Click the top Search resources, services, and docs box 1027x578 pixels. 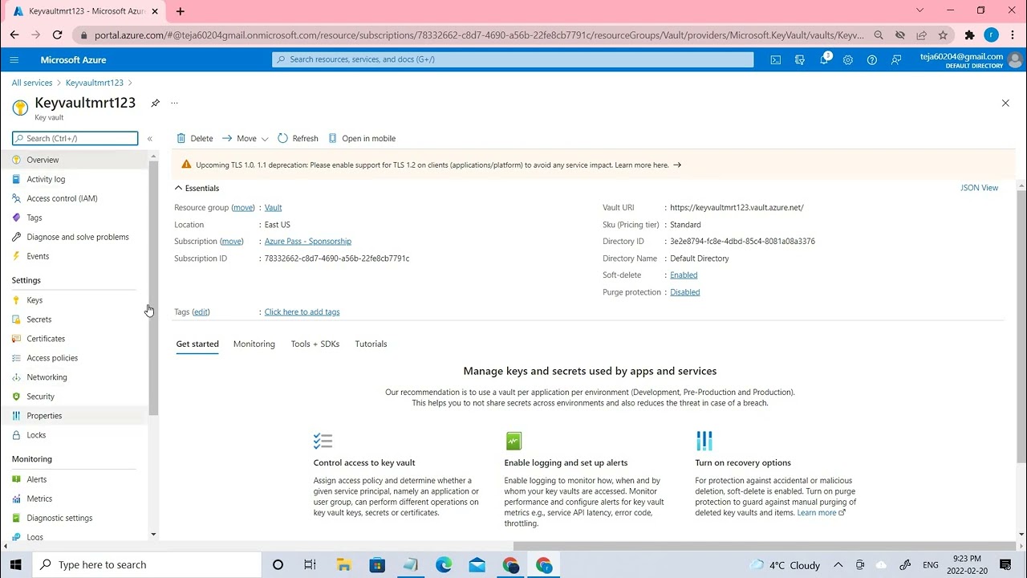[513, 59]
